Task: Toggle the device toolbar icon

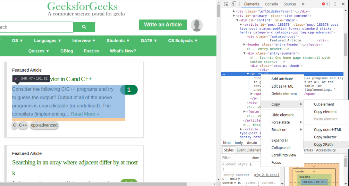Action: tap(234, 4)
